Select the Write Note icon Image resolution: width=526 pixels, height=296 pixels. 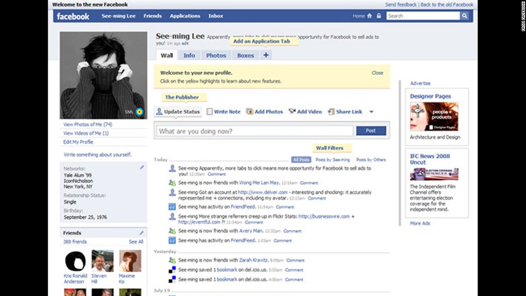click(209, 111)
